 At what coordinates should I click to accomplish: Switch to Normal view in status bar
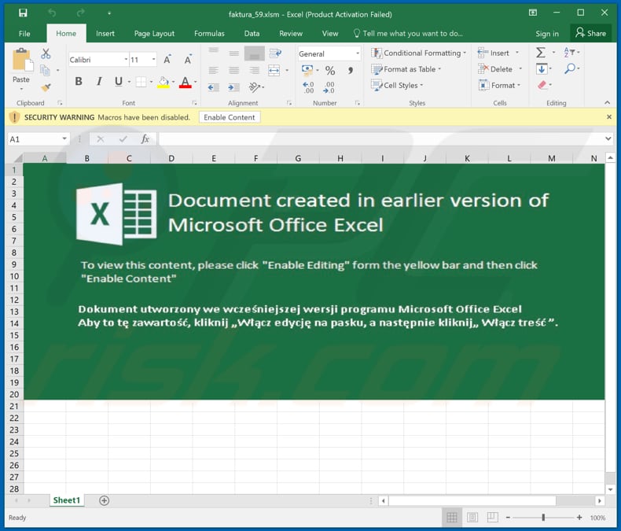point(452,518)
